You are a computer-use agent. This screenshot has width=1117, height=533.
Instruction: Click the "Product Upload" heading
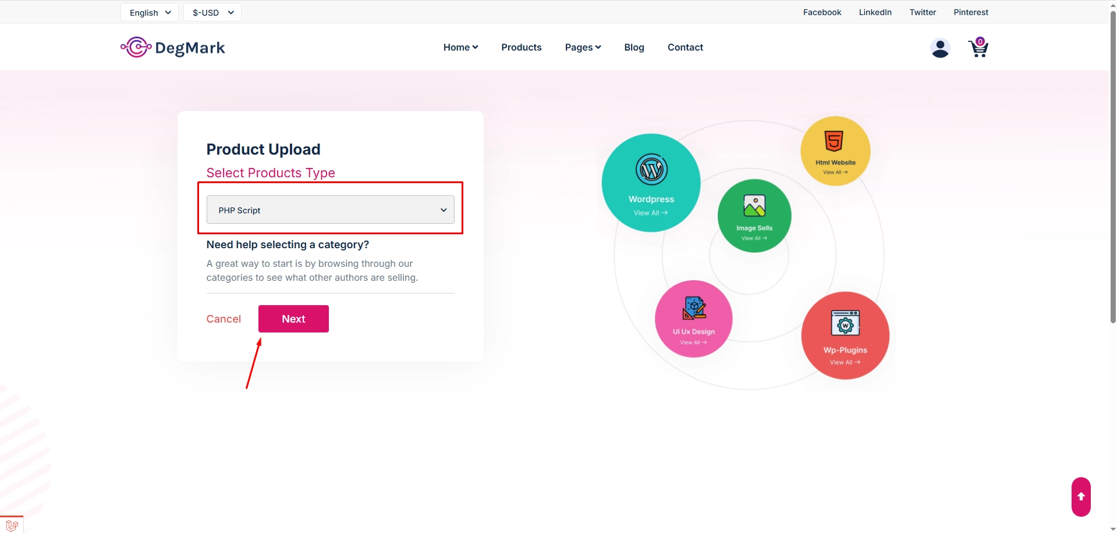click(263, 149)
